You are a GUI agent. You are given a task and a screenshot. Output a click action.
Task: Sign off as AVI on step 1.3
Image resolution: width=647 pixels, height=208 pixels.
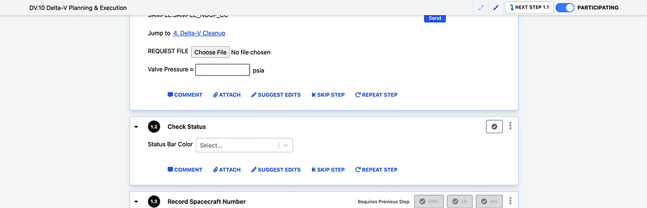click(489, 202)
